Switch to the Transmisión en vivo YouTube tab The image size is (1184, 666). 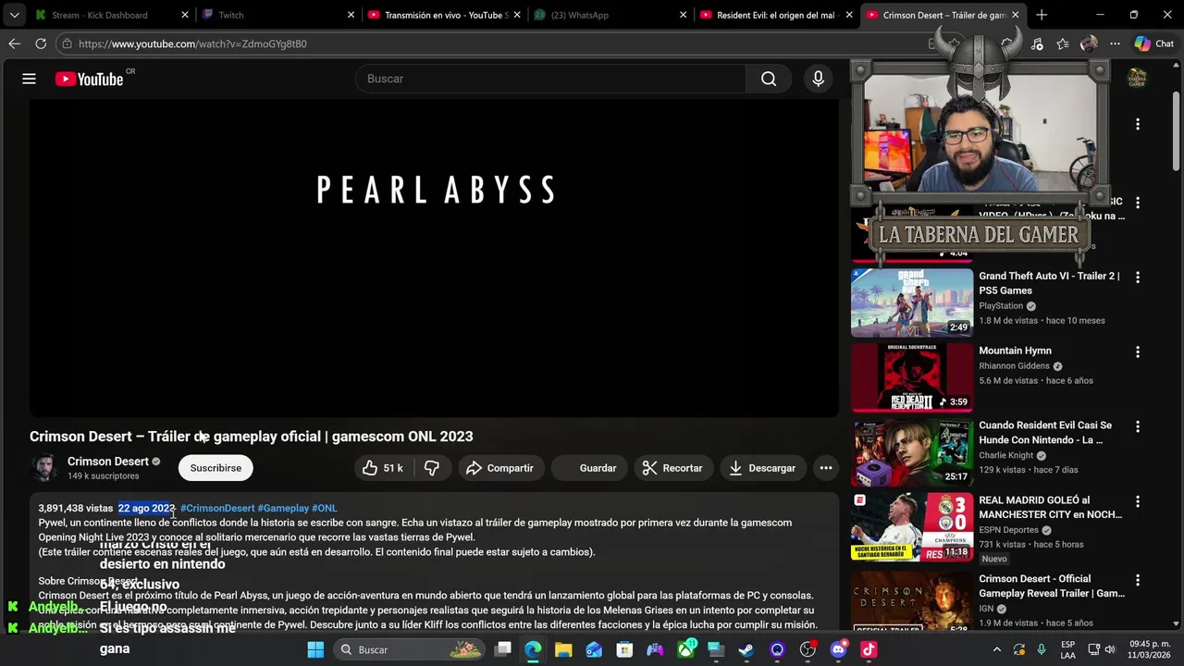pos(444,15)
